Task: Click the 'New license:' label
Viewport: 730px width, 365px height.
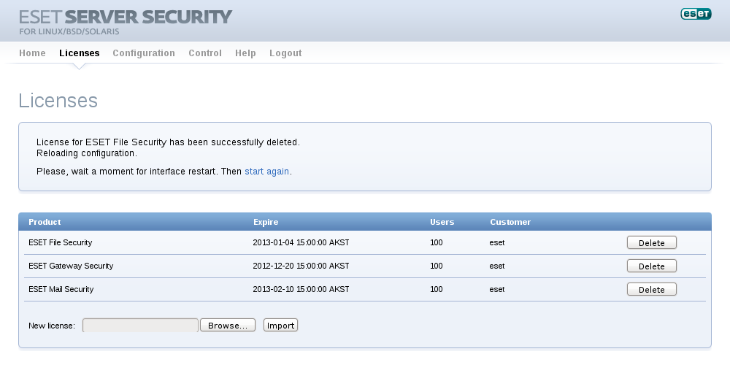Action: tap(52, 326)
